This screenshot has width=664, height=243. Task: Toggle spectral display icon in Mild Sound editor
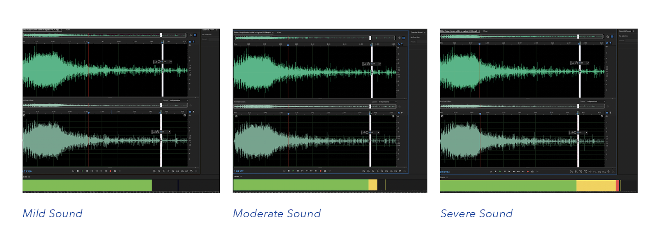195,35
